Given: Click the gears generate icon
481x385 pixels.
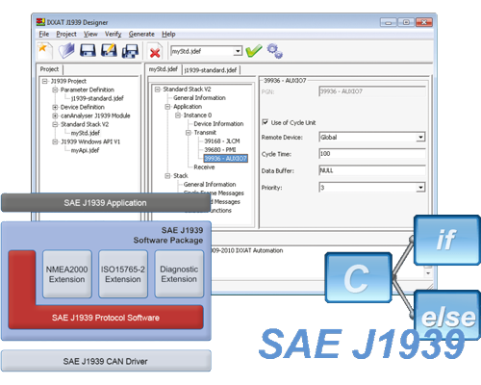Looking at the screenshot, I should [275, 51].
